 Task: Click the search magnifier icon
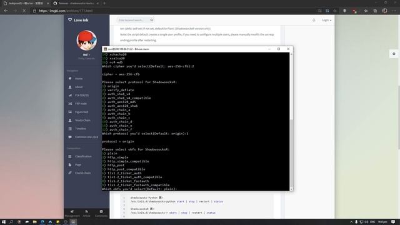pyautogui.click(x=152, y=20)
